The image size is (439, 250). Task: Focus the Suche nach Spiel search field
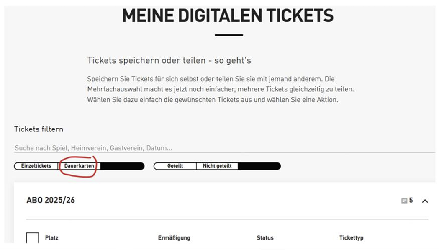pos(167,148)
